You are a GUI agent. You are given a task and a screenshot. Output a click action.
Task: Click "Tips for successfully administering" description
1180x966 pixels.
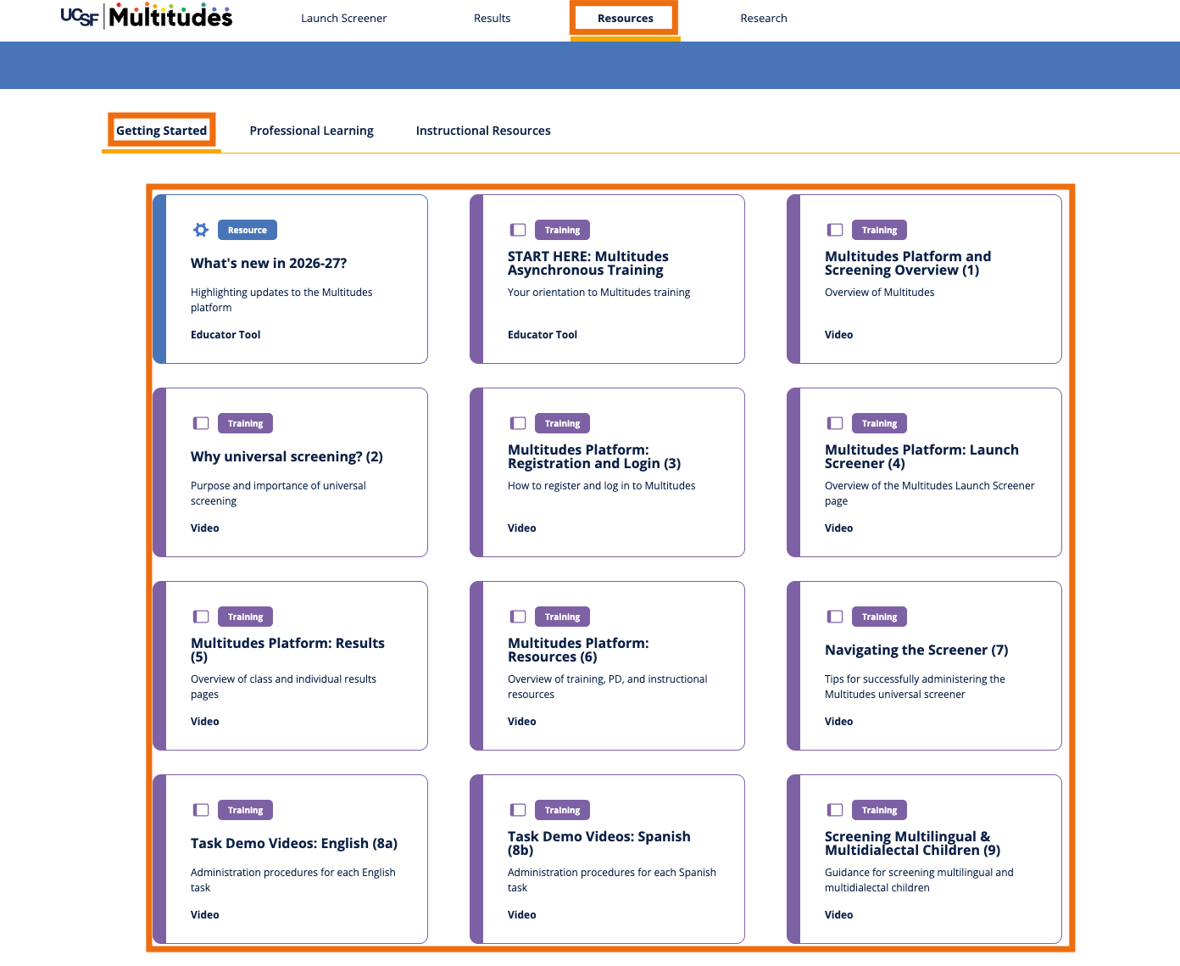tap(916, 687)
